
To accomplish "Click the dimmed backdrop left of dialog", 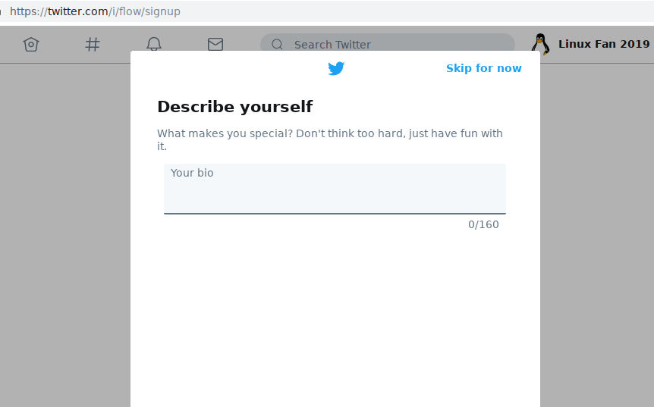I will point(64,227).
